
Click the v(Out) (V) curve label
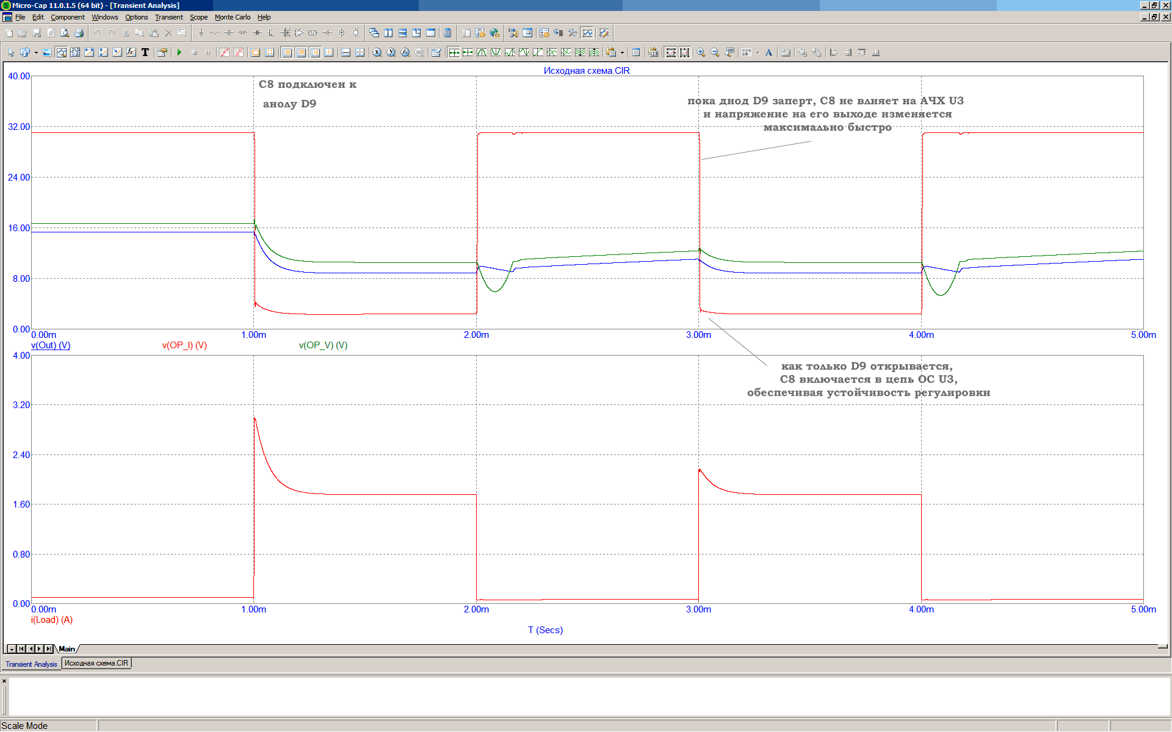[51, 345]
